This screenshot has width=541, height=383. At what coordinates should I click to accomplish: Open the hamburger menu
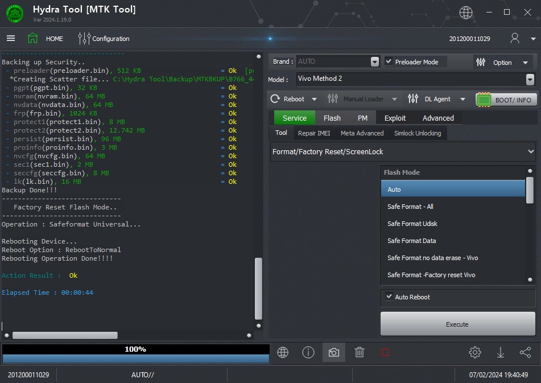pos(11,38)
